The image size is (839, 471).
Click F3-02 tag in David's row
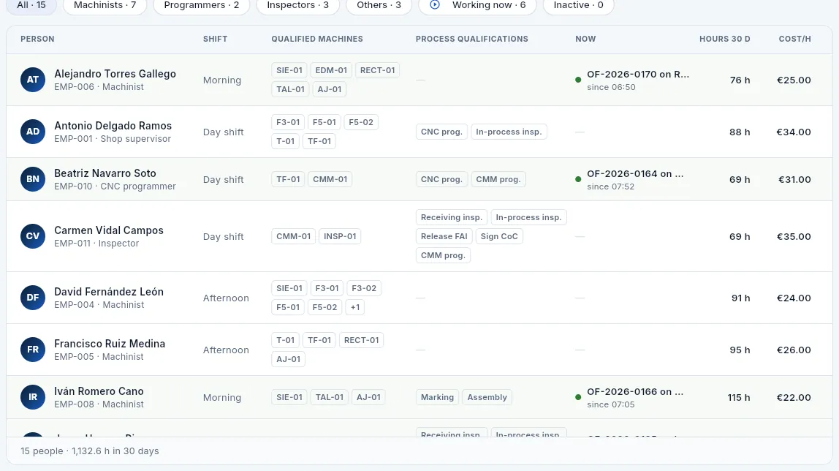point(364,288)
